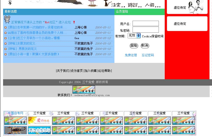The width and height of the screenshot is (212, 137).
Task: Open the 免费注册 free registration link
Action: pyautogui.click(x=131, y=55)
